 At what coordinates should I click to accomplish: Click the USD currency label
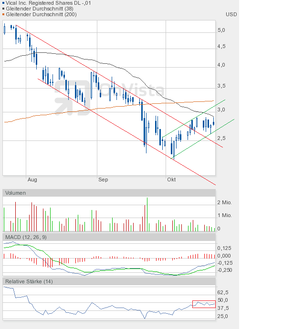point(231,14)
